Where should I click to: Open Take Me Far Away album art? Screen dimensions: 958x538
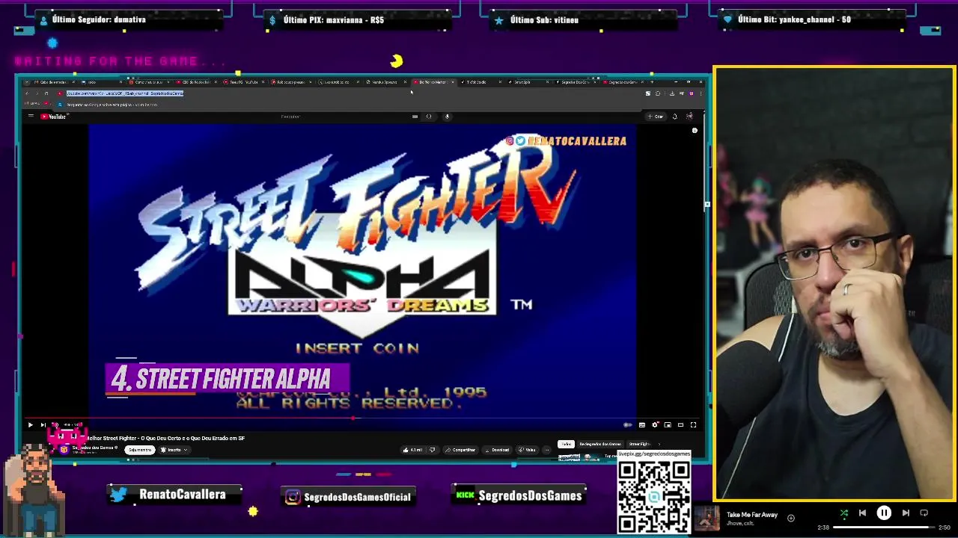pyautogui.click(x=707, y=519)
